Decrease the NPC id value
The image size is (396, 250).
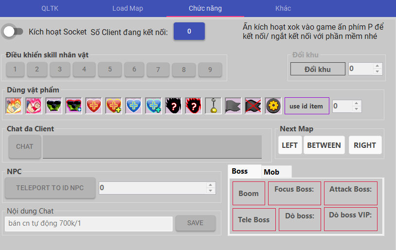[x=210, y=191]
